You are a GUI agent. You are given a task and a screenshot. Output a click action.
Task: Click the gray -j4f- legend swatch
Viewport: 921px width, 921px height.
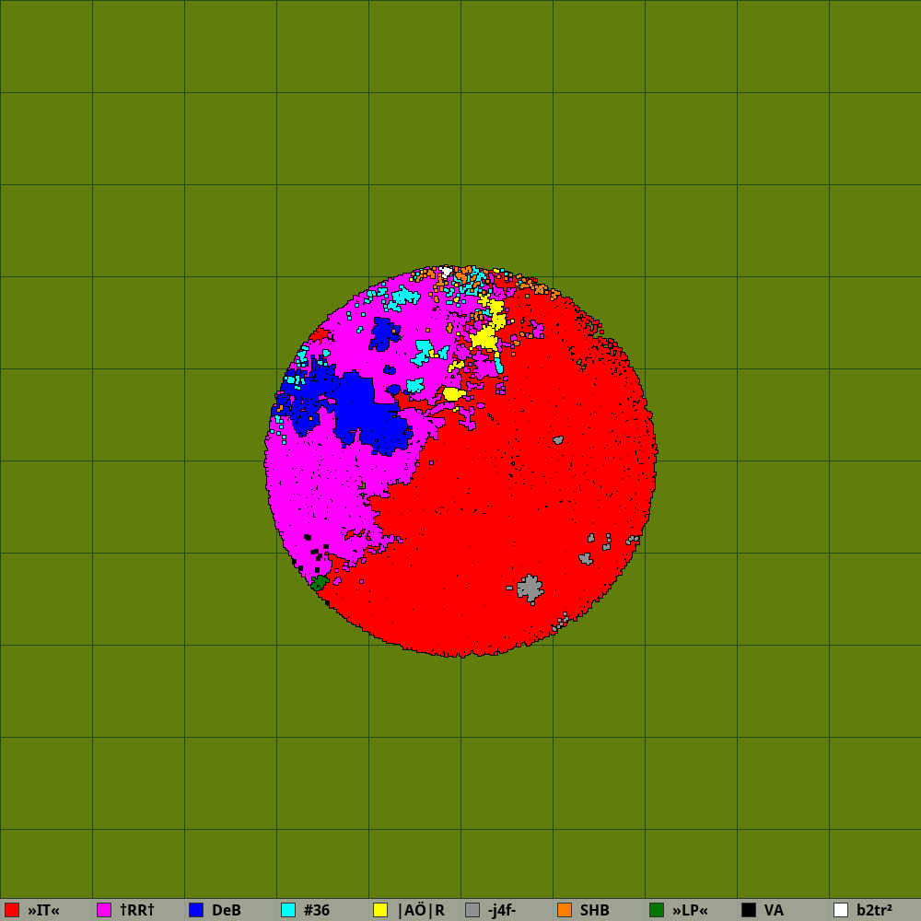point(472,910)
